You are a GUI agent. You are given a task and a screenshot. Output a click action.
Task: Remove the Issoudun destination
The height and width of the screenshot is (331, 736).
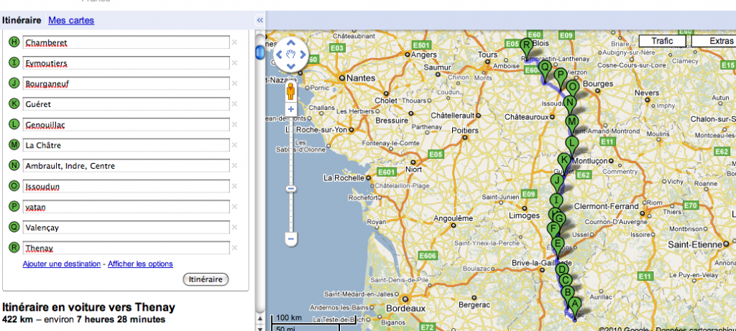[x=235, y=186]
